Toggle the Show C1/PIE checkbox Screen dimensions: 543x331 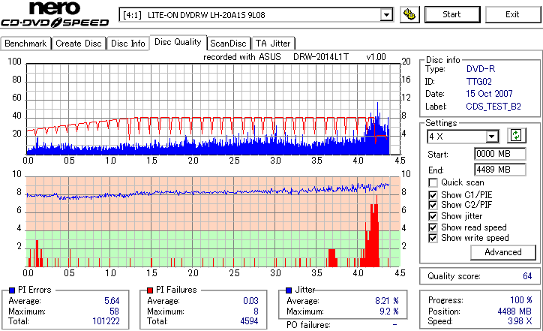point(433,195)
